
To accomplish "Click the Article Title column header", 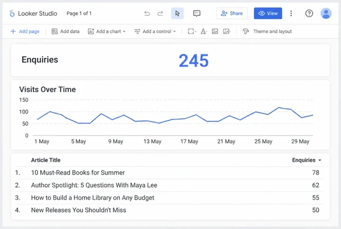I will 45,160.
